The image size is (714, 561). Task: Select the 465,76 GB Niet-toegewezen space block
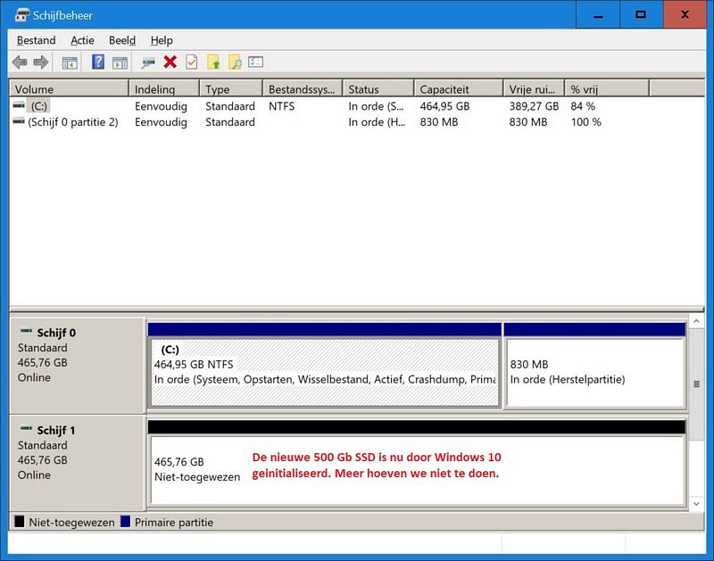(417, 463)
